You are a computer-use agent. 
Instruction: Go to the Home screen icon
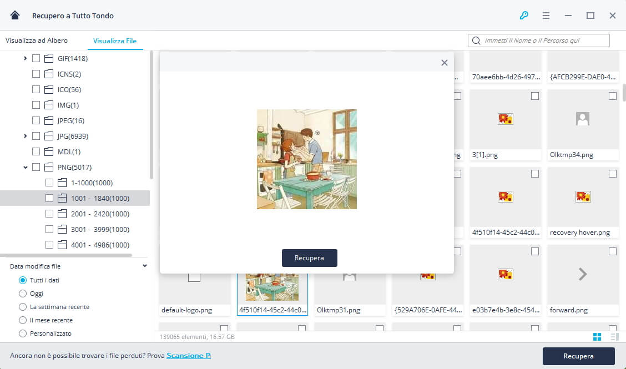coord(15,15)
